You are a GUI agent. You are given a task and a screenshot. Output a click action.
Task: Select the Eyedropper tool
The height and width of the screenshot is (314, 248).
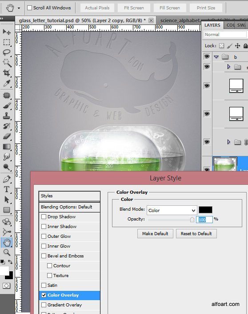[x=7, y=83]
